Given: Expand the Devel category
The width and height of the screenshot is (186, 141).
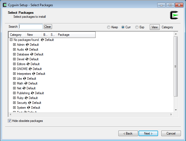Looking at the screenshot, I should click(x=14, y=59).
